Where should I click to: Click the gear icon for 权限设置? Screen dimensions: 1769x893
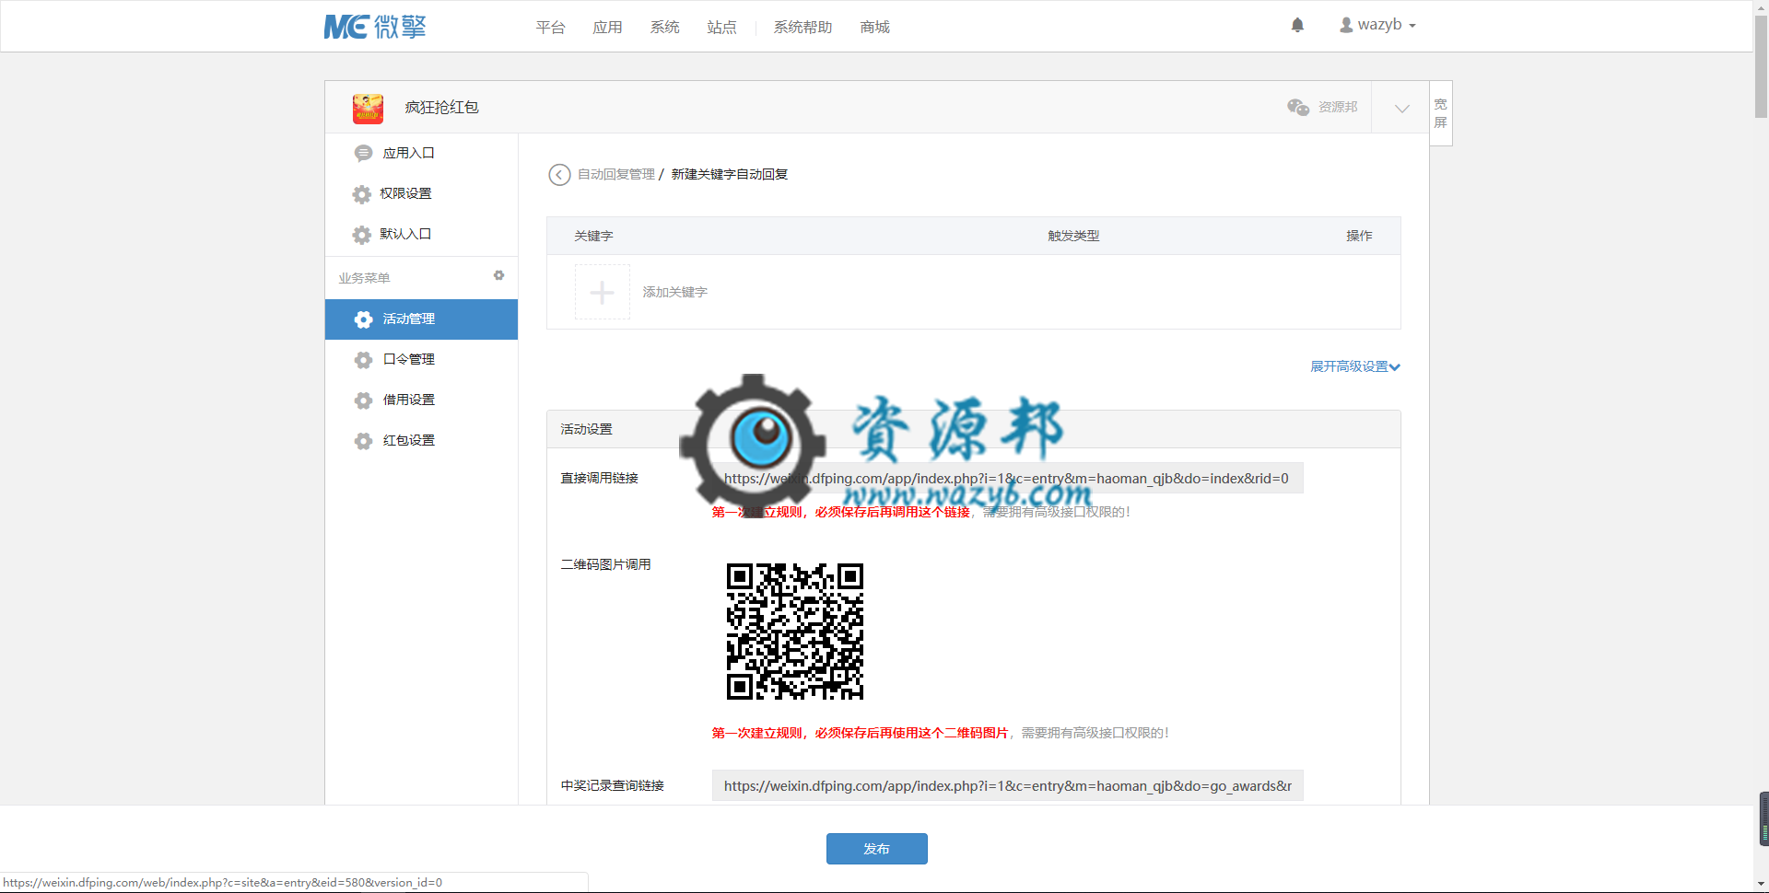pyautogui.click(x=362, y=194)
